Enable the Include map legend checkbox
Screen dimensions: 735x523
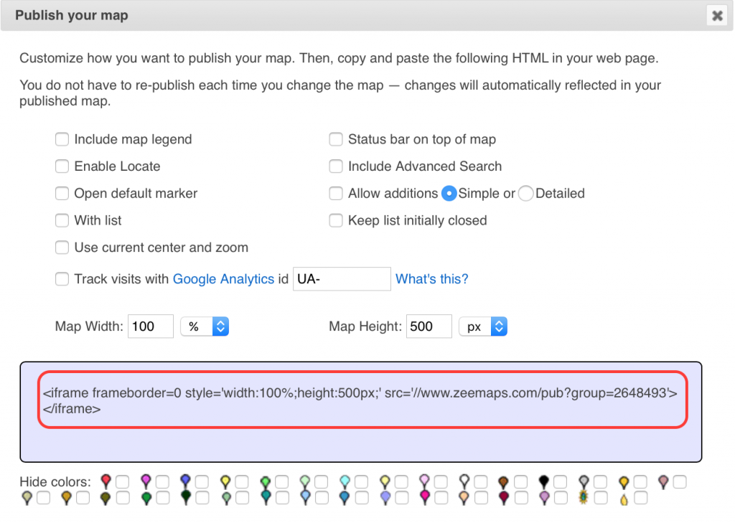pyautogui.click(x=62, y=139)
